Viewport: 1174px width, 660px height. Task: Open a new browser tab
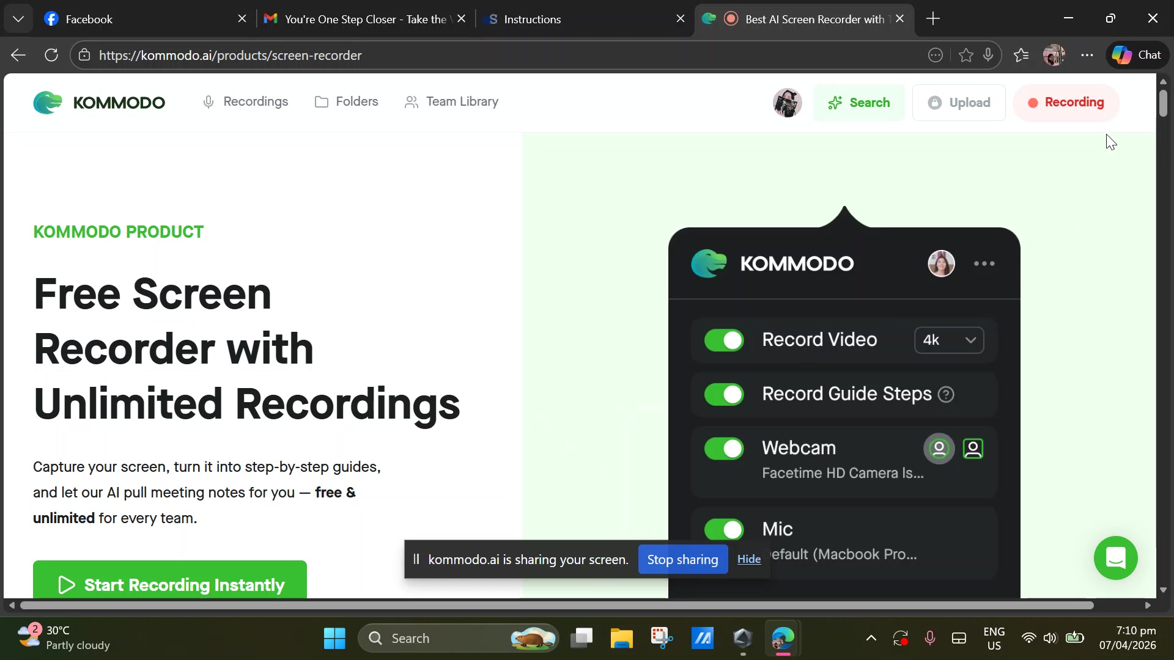[x=933, y=19]
